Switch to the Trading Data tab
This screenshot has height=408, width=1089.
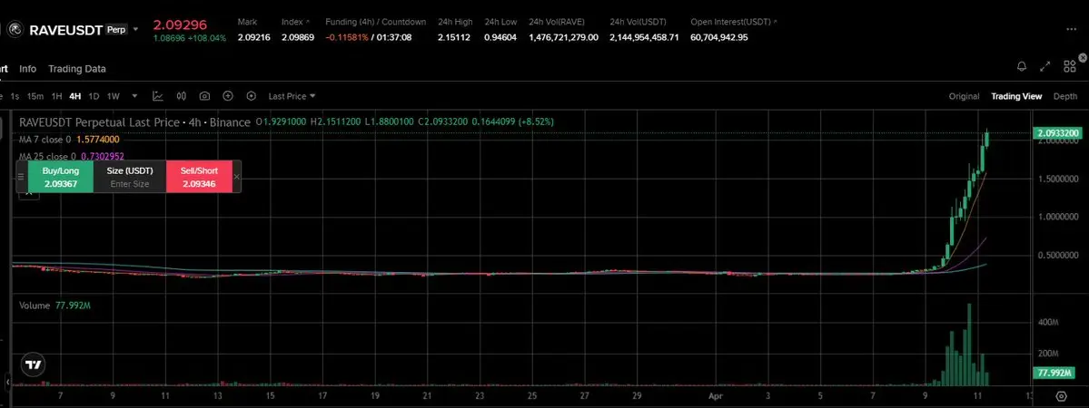click(x=77, y=69)
